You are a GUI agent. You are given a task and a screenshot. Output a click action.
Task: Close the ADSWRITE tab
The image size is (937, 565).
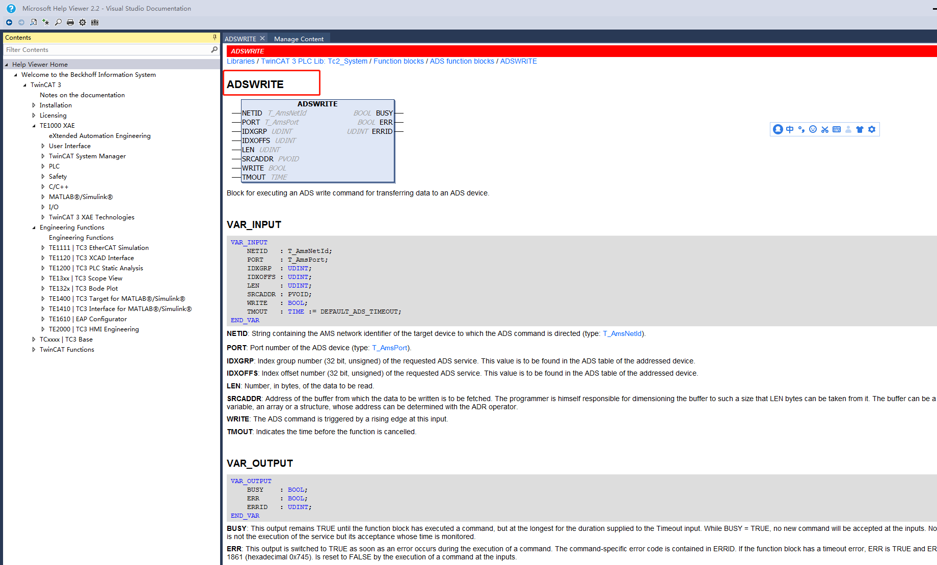click(262, 39)
